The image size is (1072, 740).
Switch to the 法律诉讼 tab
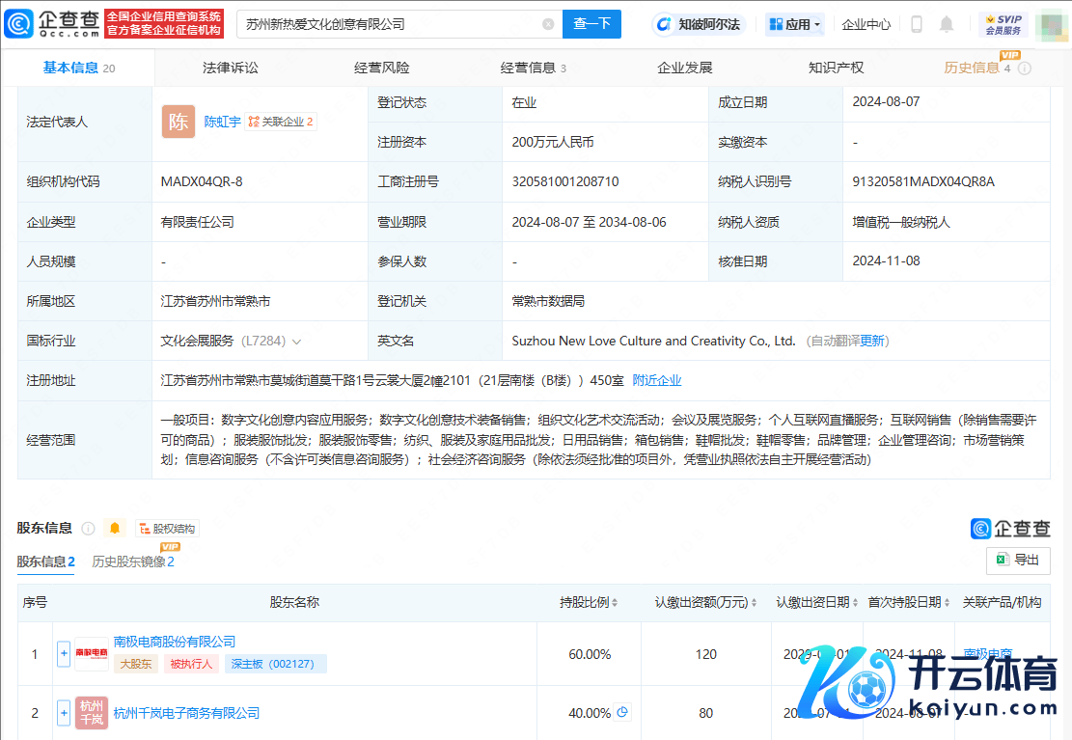[231, 68]
